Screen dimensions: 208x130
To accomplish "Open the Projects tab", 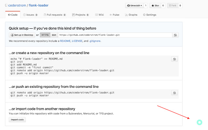I will (x=80, y=15).
